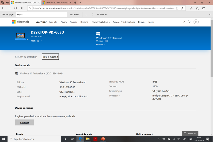213x142 pixels.
Task: Go back to the previous page
Action: pos(3,8)
